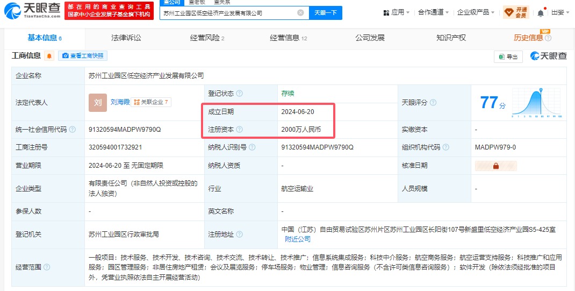Click the 导出 export button
The image size is (575, 291).
[x=508, y=56]
